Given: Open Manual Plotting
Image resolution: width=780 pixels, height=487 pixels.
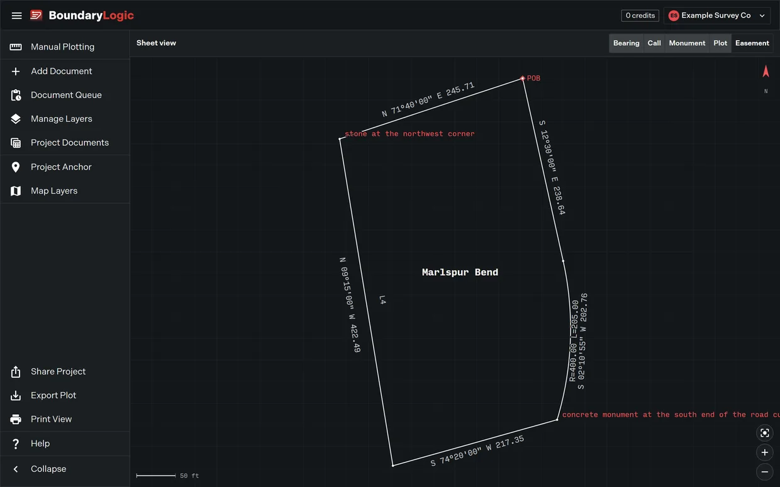Looking at the screenshot, I should 65,47.
